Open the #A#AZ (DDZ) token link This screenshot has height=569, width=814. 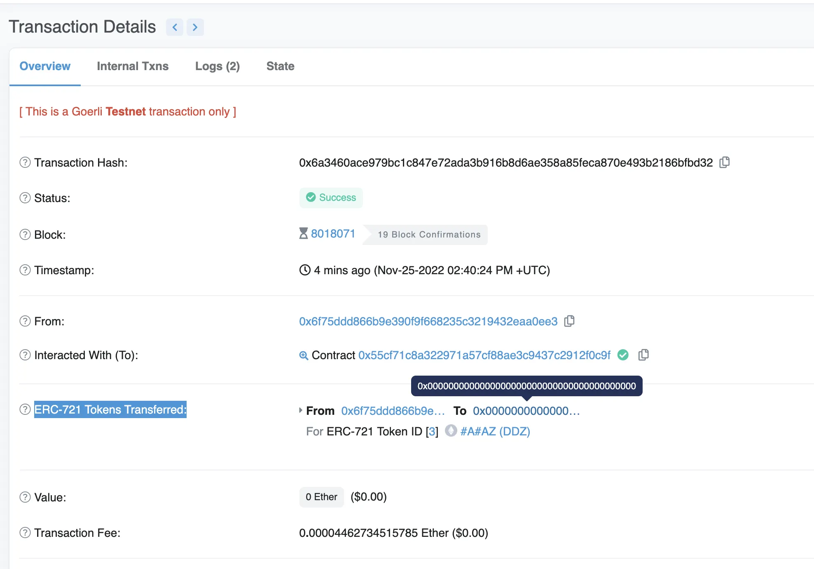click(x=495, y=431)
